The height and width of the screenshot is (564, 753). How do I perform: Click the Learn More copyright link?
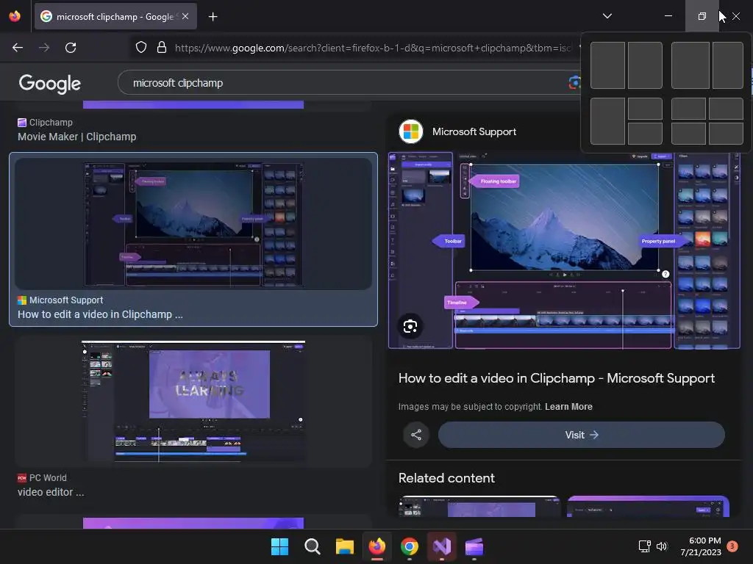(568, 407)
